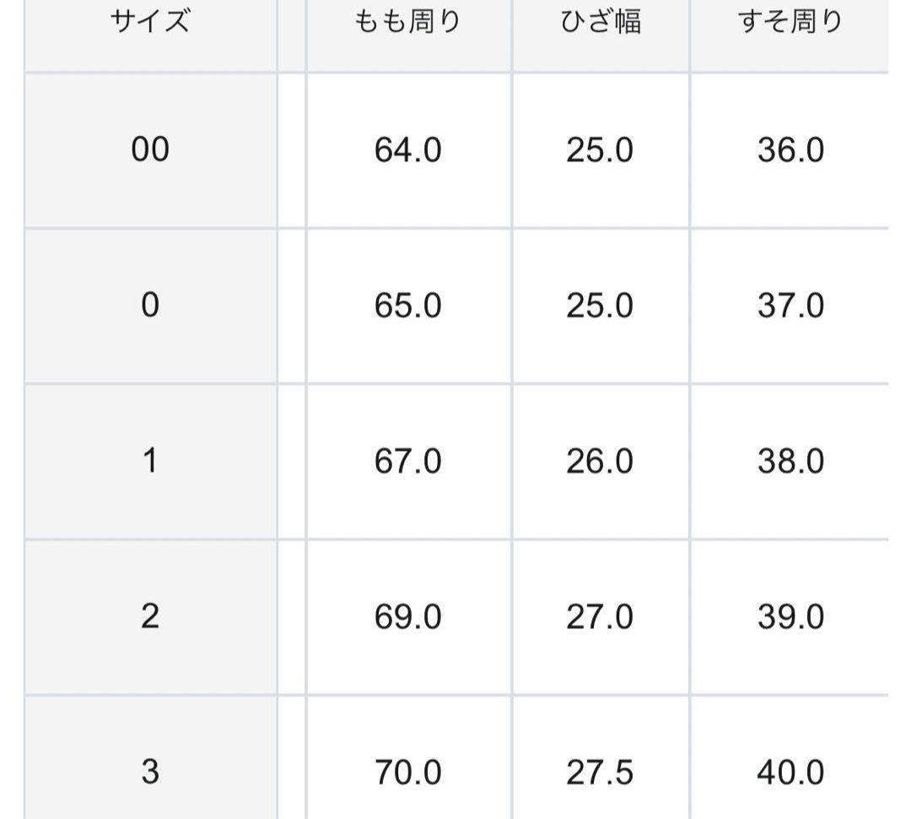Select size 2 row label
911x819 pixels.
point(150,616)
